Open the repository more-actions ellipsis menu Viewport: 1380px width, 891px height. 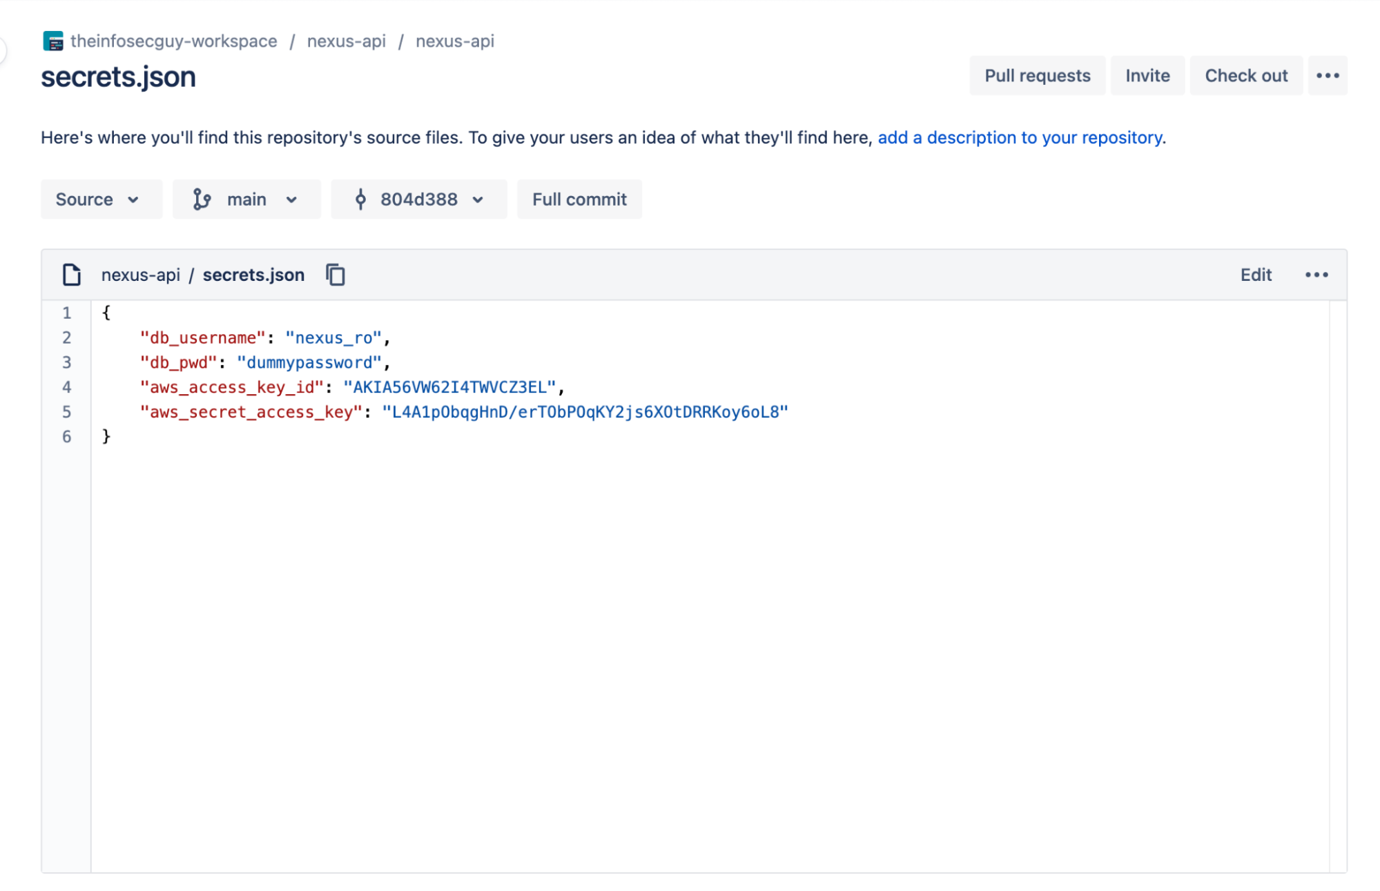tap(1327, 76)
